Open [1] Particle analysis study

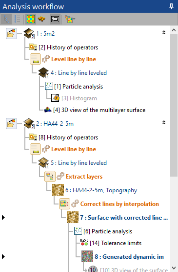[79, 87]
